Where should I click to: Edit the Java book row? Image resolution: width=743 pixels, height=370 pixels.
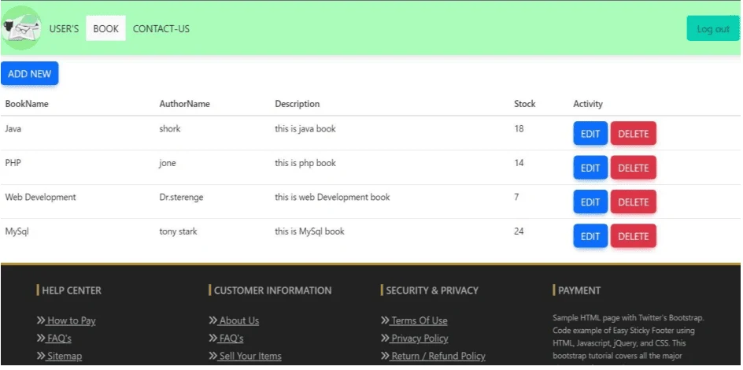[590, 134]
